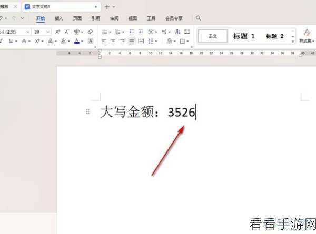Expand quick access toolbar customize chevron
Image resolution: width=316 pixels, height=234 pixels.
point(23,18)
